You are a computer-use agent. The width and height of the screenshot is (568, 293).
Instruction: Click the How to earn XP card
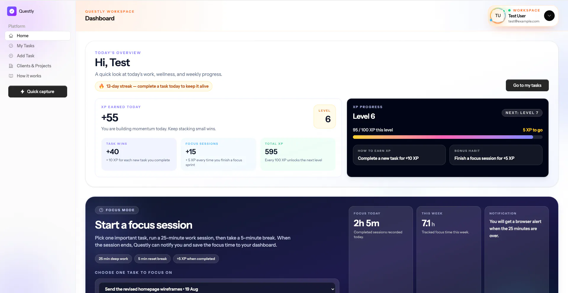coord(399,155)
